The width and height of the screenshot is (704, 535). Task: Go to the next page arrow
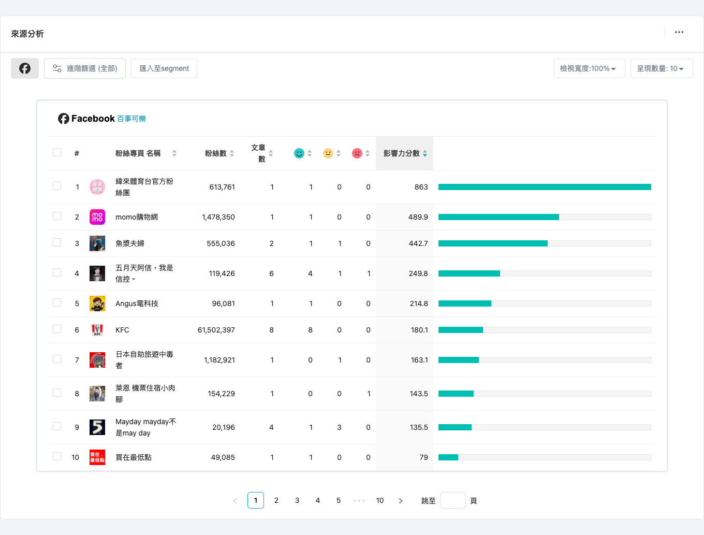[x=401, y=501]
